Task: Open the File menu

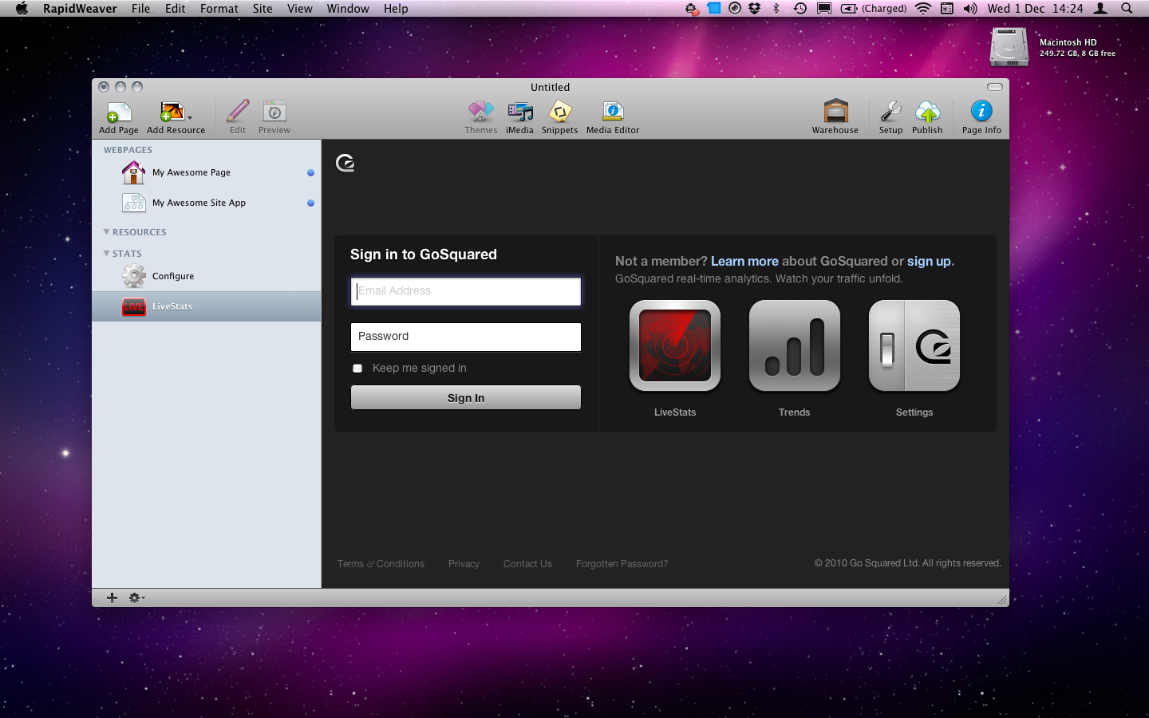Action: pyautogui.click(x=140, y=9)
